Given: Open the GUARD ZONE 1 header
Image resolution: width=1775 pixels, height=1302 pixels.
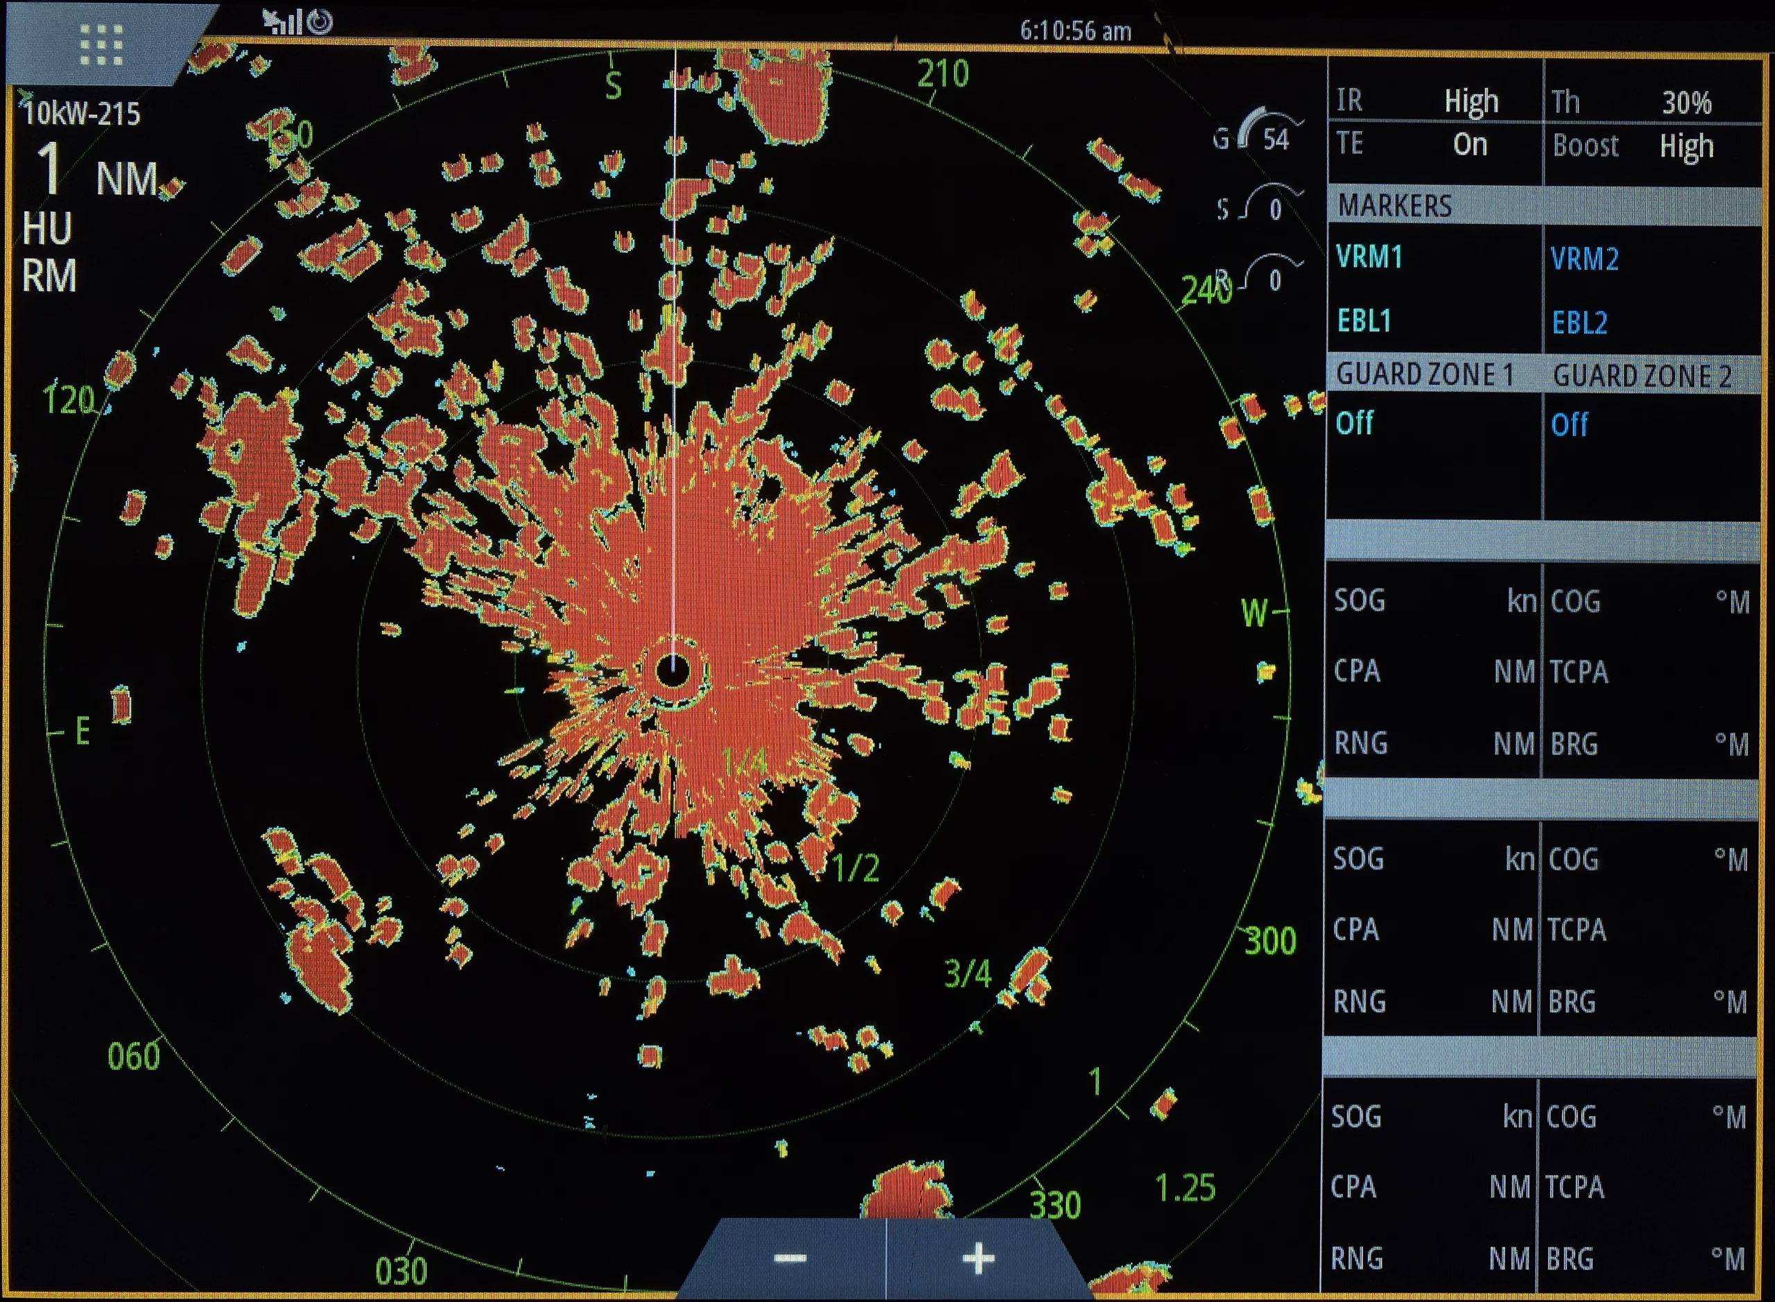Looking at the screenshot, I should 1425,374.
